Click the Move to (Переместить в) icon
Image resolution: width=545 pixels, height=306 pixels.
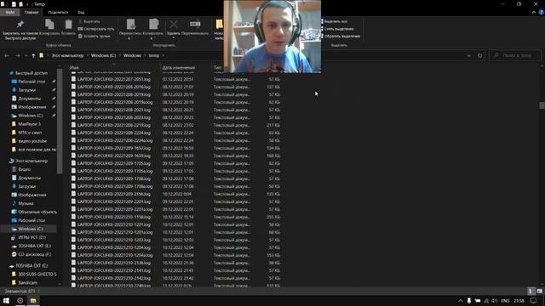(x=130, y=25)
